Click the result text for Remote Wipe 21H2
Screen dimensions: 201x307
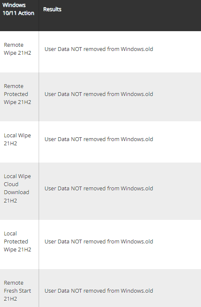coord(99,49)
